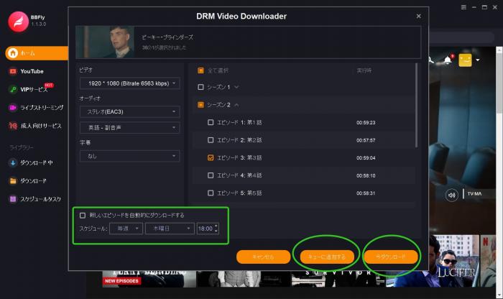Viewport: 503px width, 299px height.
Task: Open ライブストリーミング sidebar item
Action: click(42, 108)
